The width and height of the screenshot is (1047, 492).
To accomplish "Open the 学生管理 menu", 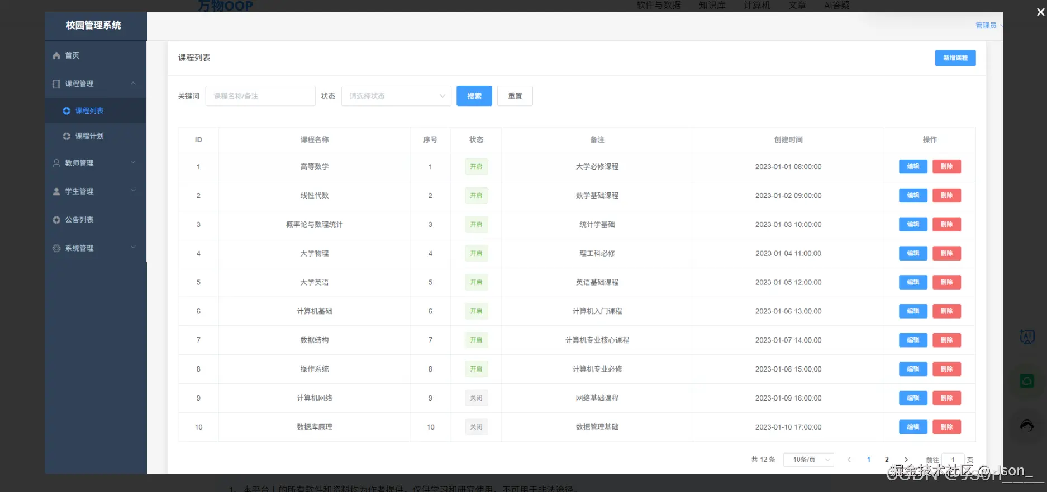I will [96, 191].
